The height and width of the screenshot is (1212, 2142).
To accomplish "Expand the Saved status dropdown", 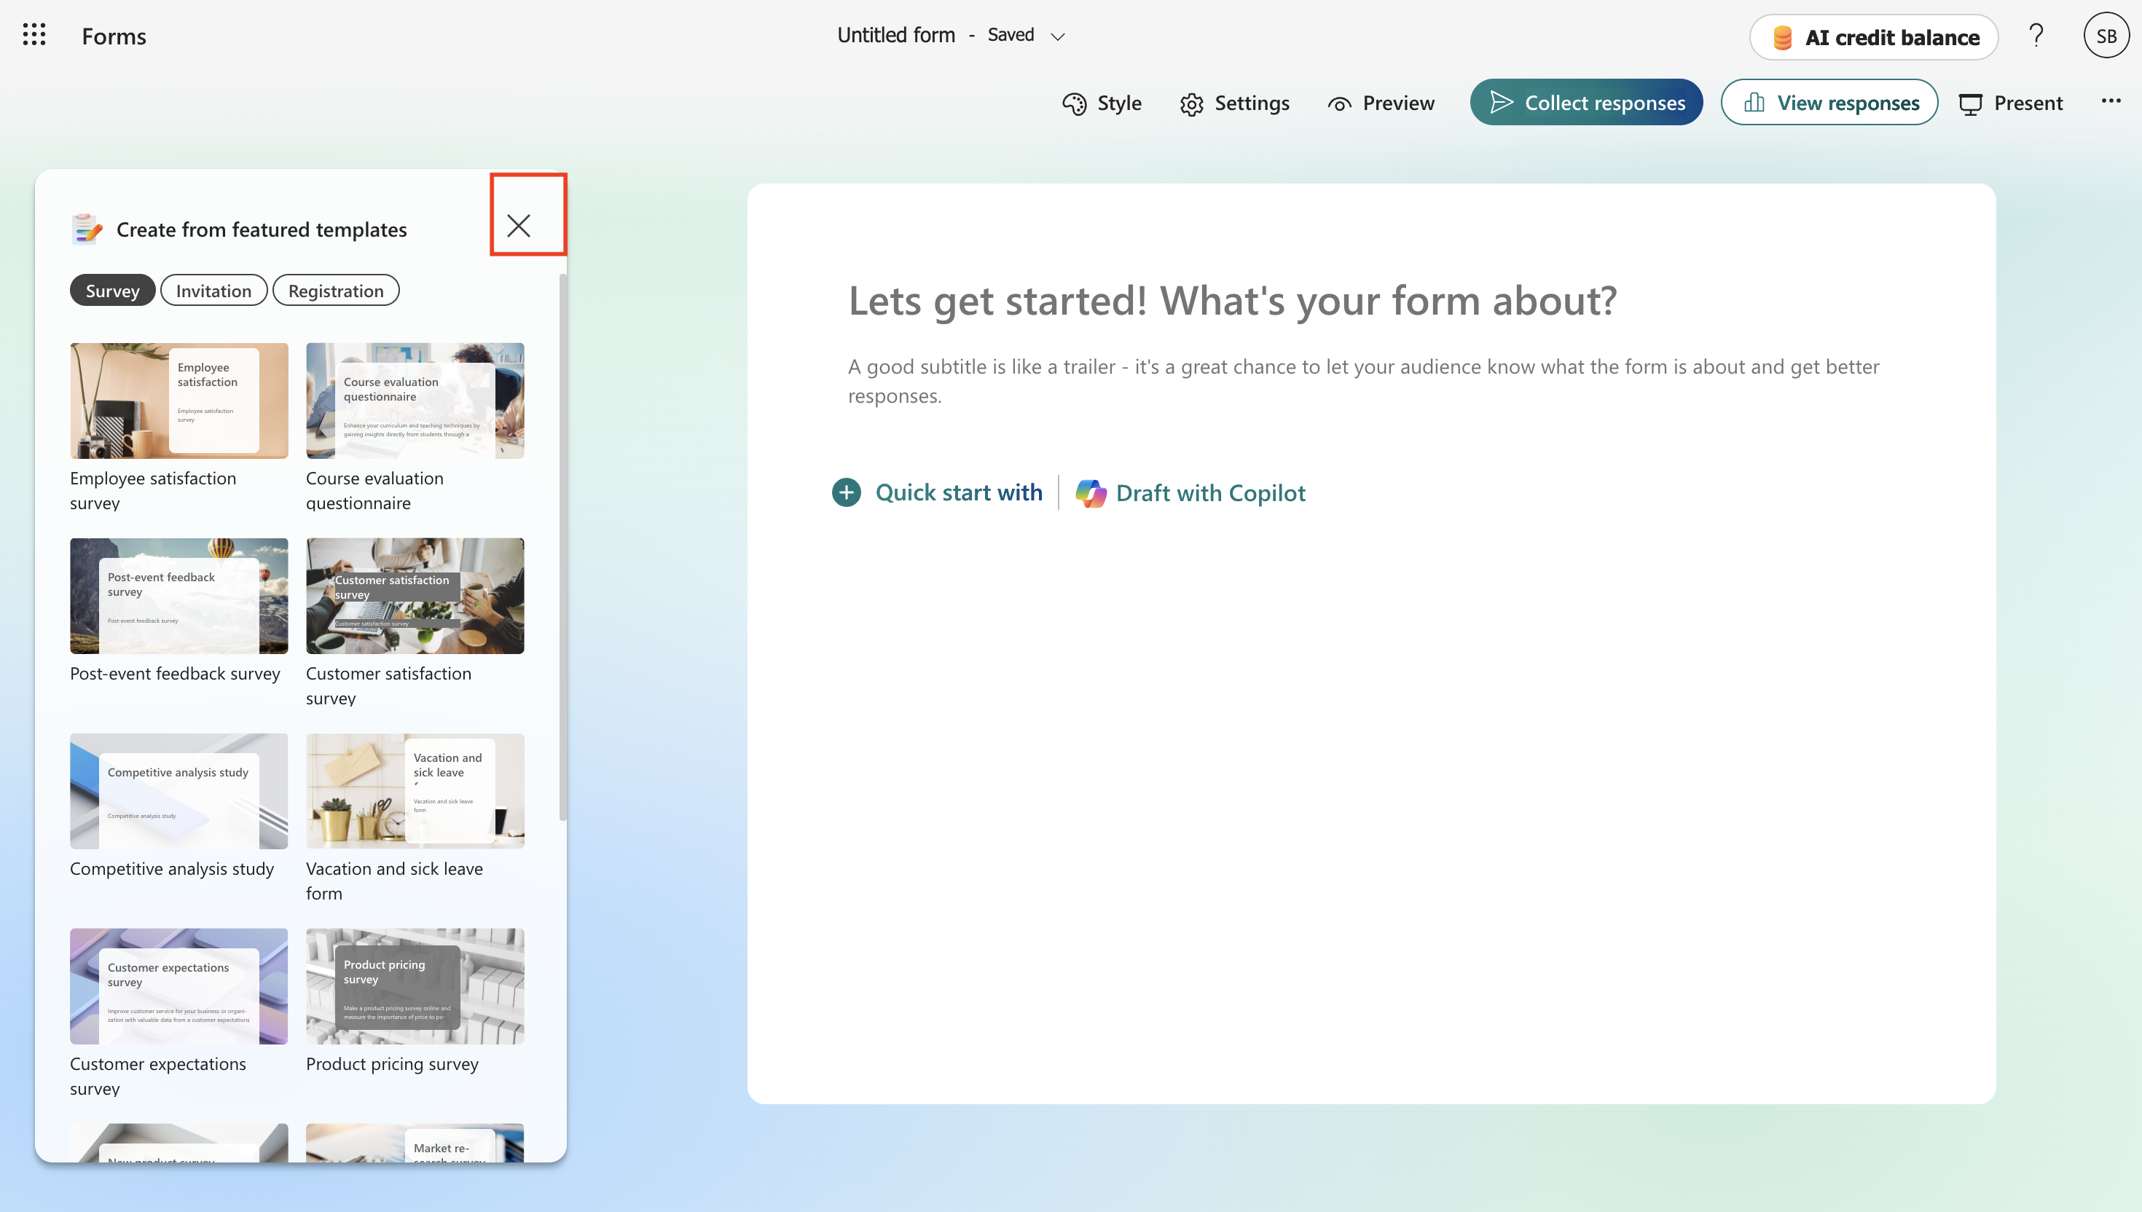I will click(x=1058, y=36).
